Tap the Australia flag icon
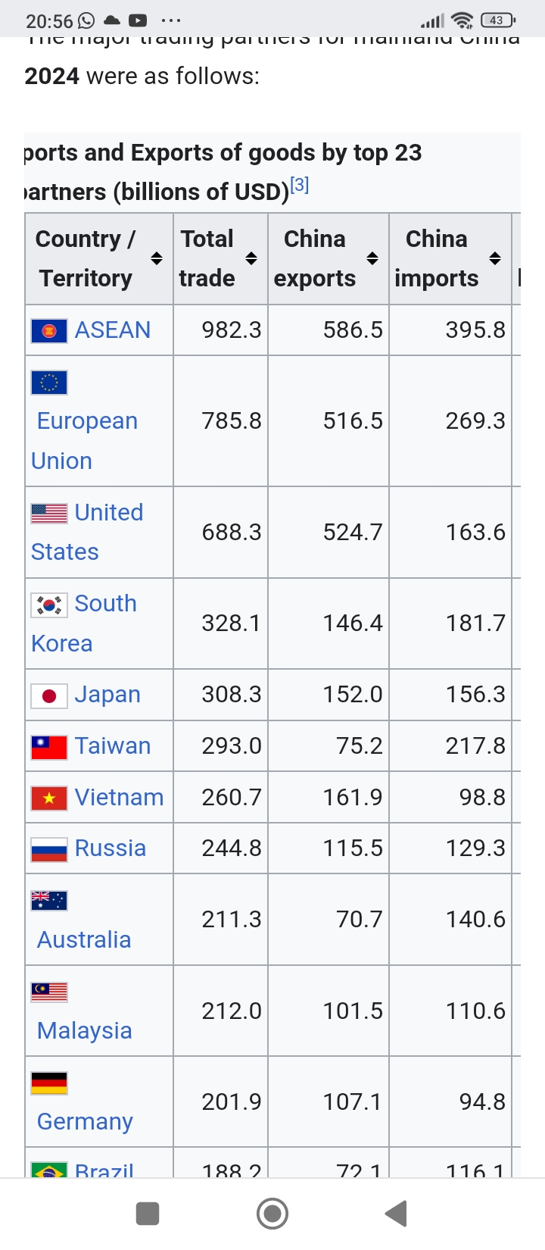The width and height of the screenshot is (545, 1250). pos(49,900)
